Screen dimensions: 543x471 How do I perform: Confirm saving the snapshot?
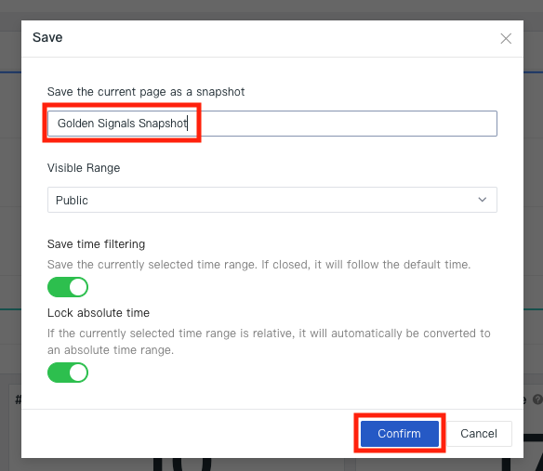[x=400, y=434]
